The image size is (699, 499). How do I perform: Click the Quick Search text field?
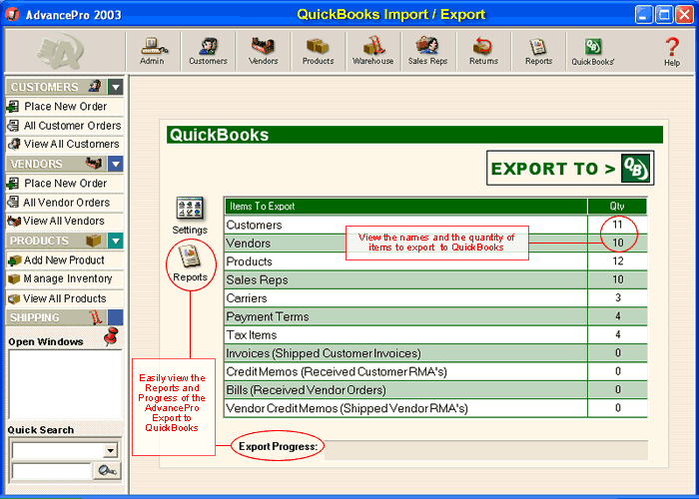[51, 471]
